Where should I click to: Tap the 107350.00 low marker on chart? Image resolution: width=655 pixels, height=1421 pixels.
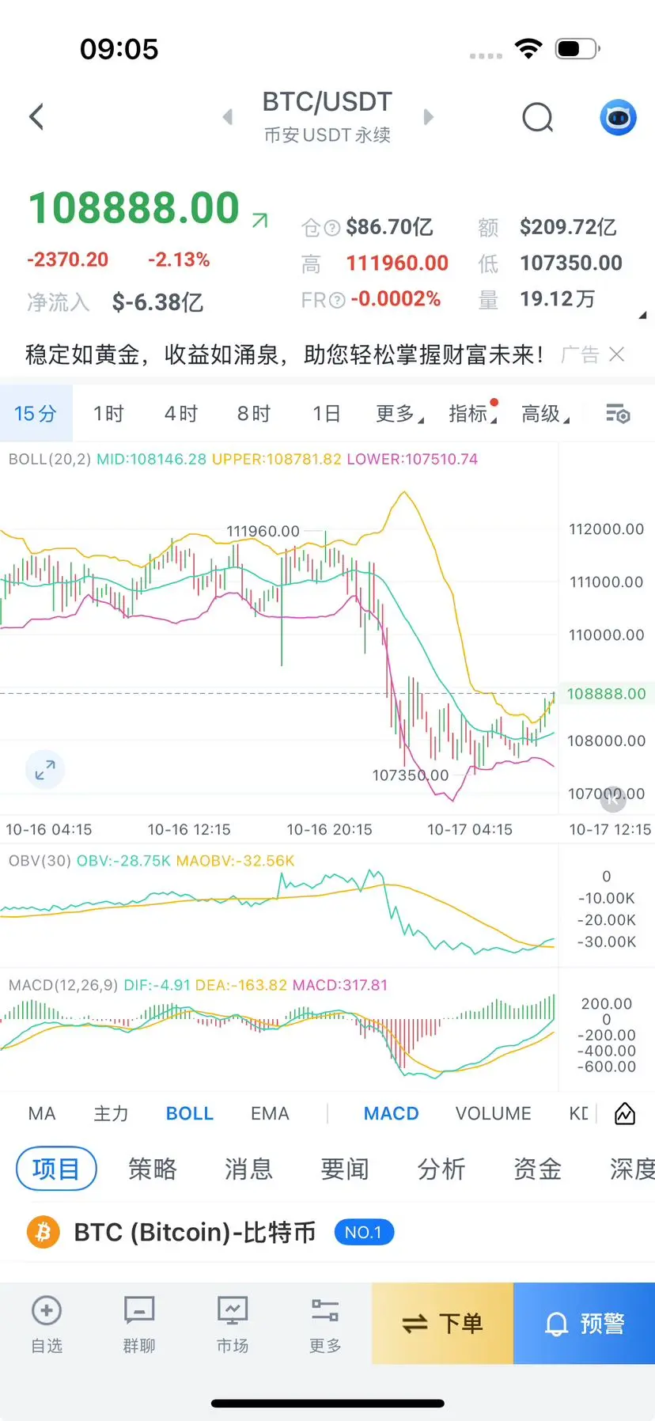(411, 775)
